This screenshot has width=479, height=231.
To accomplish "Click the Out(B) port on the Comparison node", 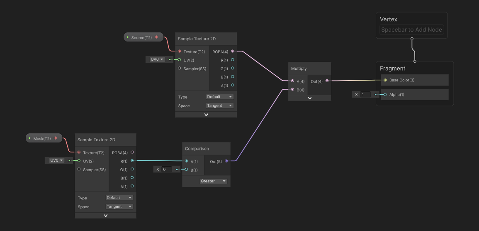I will pyautogui.click(x=226, y=161).
